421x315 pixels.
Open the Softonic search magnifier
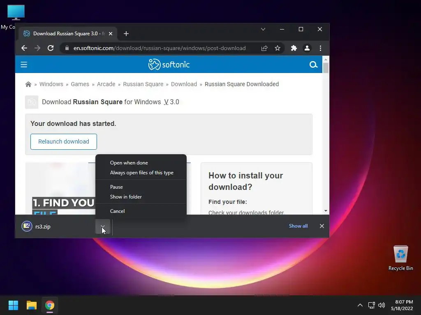313,64
